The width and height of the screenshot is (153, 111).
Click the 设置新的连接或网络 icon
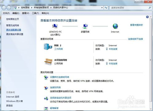[46, 78]
